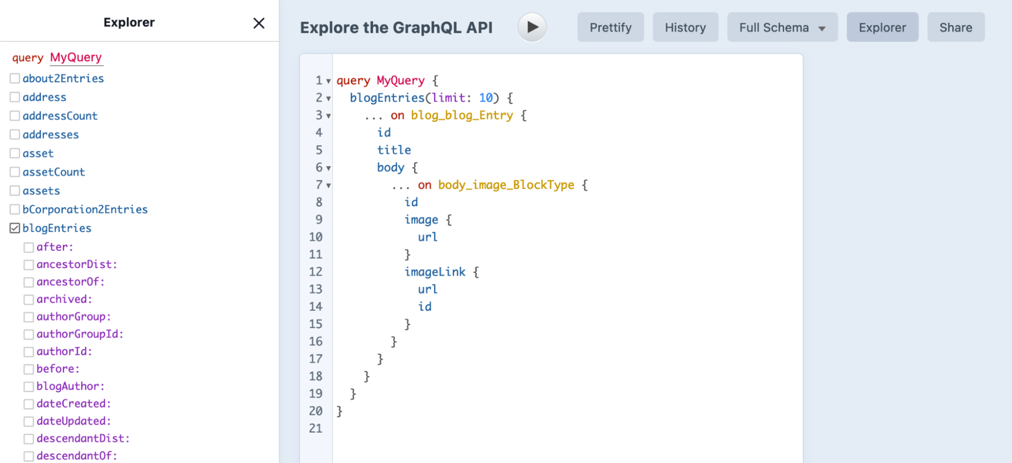Screen dimensions: 1012x463
Task: Click blog_blog_Entry type name in editor
Action: pos(462,115)
